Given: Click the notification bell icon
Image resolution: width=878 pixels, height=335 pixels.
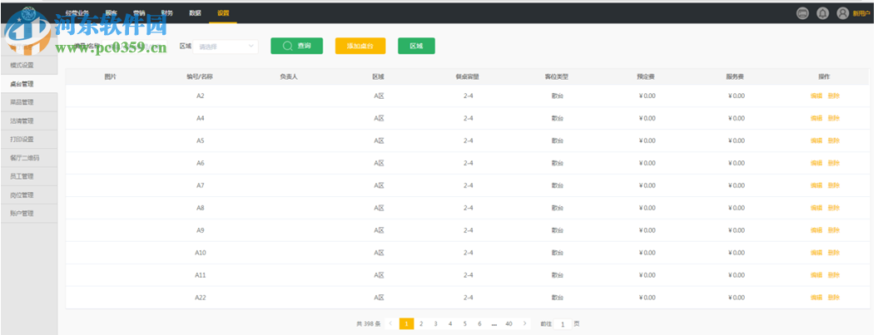Looking at the screenshot, I should click(x=822, y=13).
